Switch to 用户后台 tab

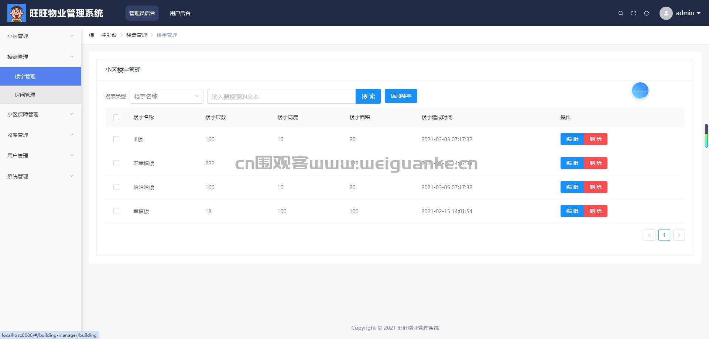[x=180, y=13]
